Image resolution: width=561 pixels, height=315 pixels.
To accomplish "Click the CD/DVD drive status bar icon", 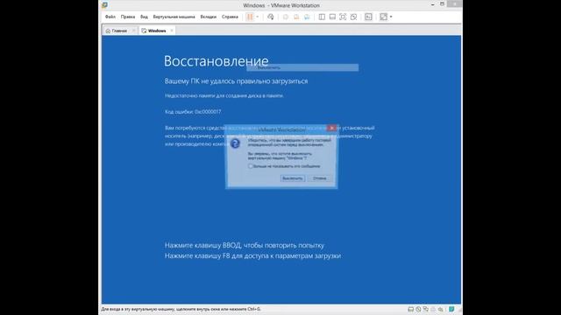I will click(418, 309).
